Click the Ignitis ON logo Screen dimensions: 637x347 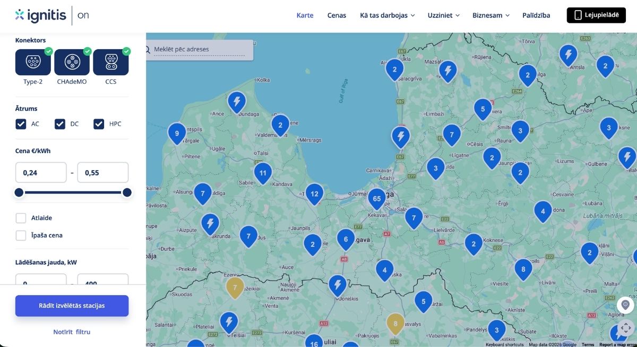coord(52,15)
